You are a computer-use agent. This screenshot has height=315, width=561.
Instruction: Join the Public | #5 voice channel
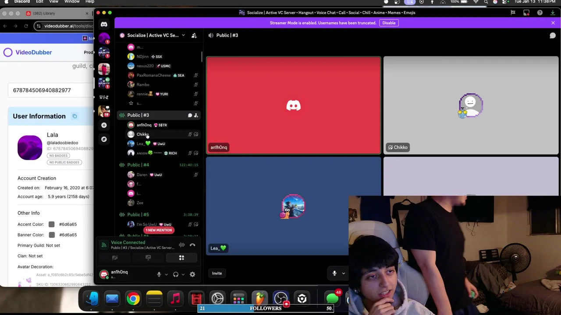coord(138,215)
